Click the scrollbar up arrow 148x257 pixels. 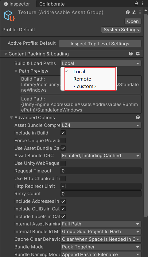click(x=146, y=10)
